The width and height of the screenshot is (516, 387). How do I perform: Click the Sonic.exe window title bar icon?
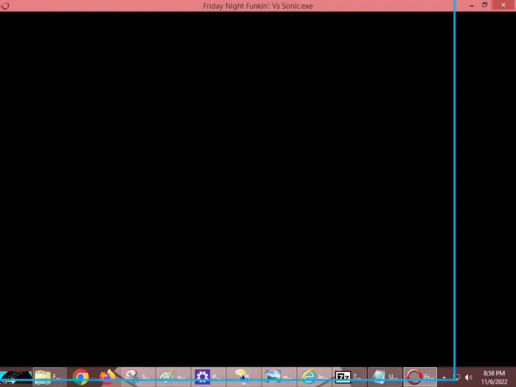[5, 6]
